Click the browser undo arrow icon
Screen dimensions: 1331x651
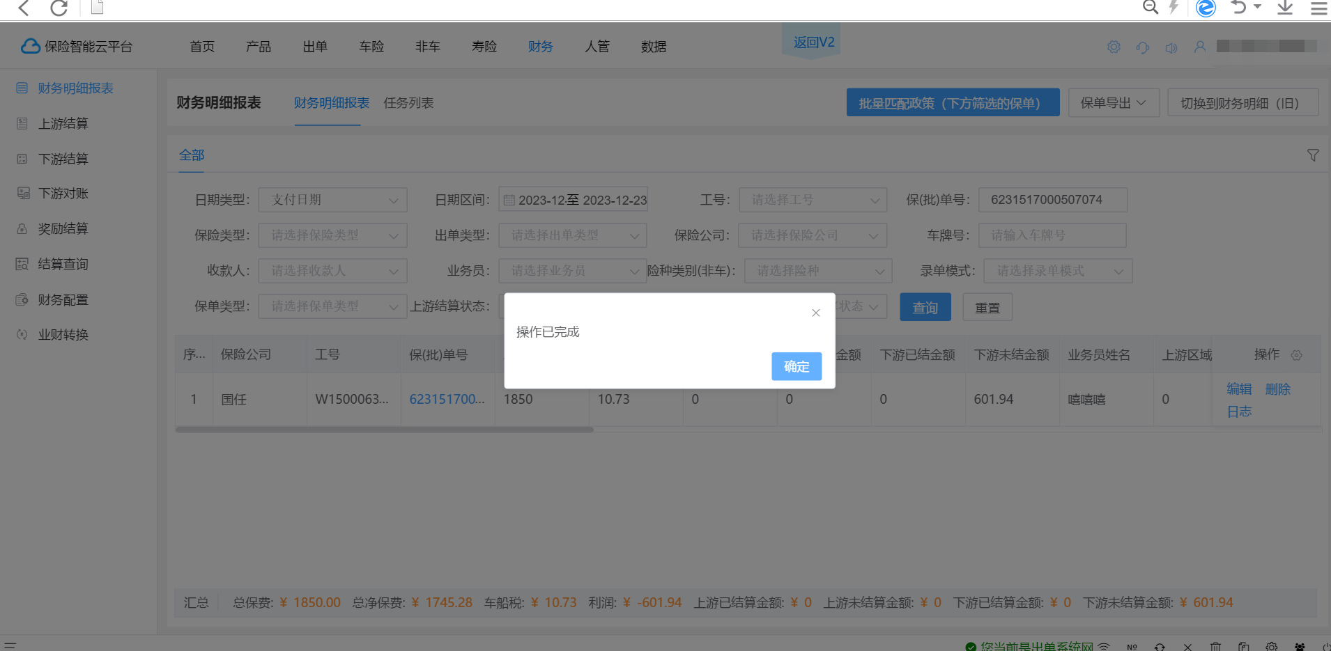coord(1238,7)
